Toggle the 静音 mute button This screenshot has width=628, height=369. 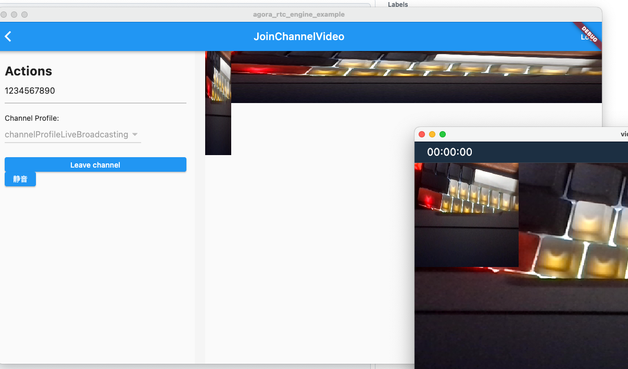tap(20, 179)
